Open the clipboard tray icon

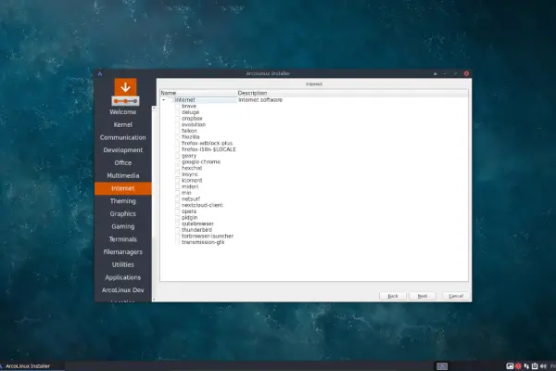coord(535,366)
